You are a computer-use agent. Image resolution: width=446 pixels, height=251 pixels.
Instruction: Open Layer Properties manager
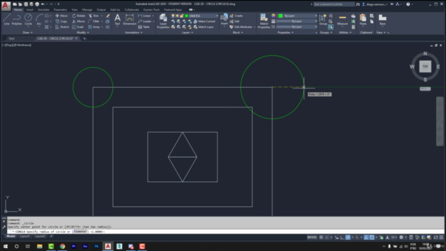pos(163,21)
